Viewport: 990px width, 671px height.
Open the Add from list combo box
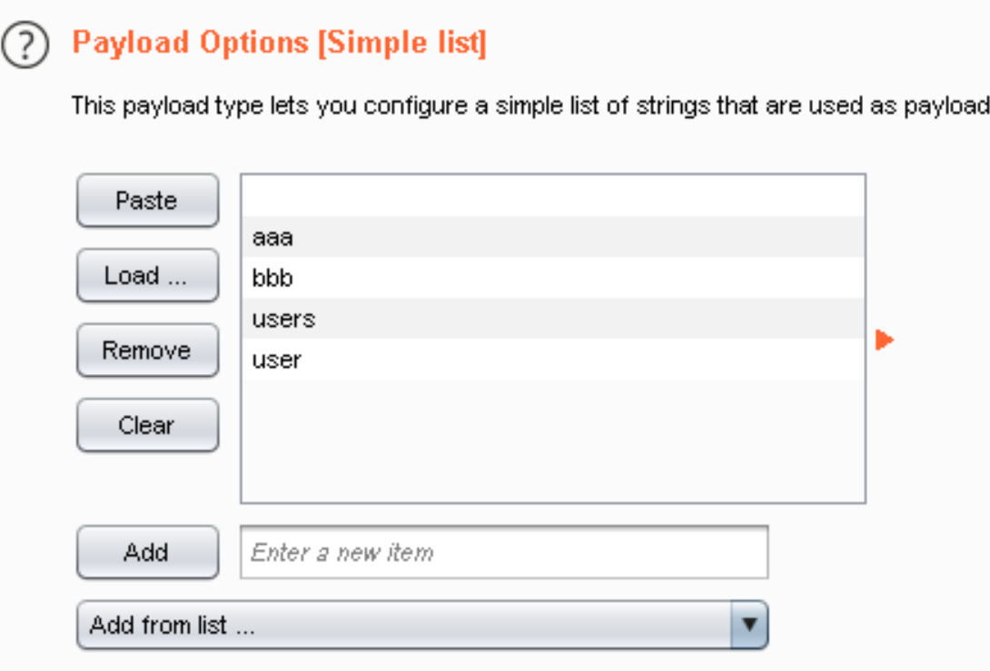click(422, 625)
